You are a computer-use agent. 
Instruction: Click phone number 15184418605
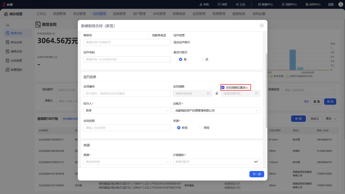click(324, 151)
